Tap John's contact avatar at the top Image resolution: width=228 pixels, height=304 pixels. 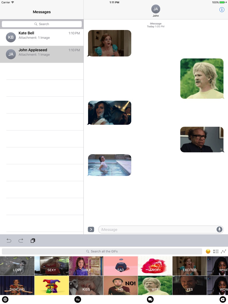point(156,9)
